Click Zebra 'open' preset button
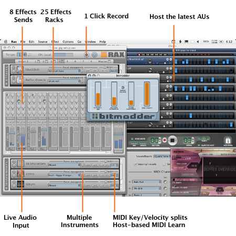 tap(88, 175)
